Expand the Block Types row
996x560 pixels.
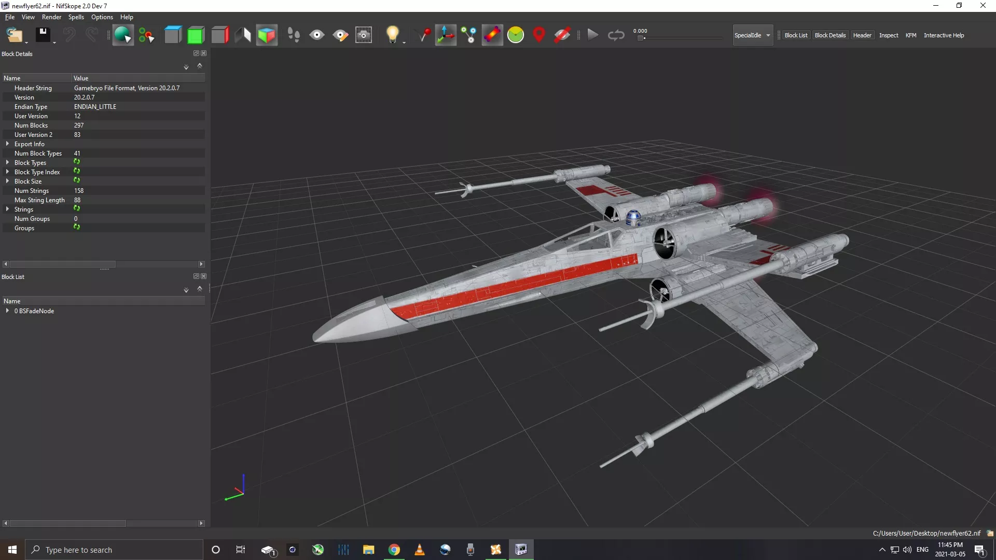(7, 162)
